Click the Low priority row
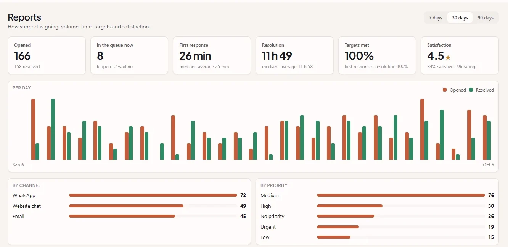This screenshot has width=508, height=247. click(x=377, y=237)
